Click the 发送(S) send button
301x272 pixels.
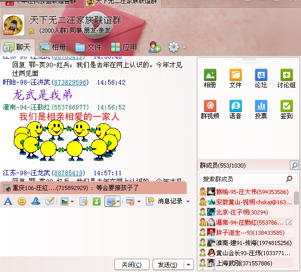tap(168, 265)
